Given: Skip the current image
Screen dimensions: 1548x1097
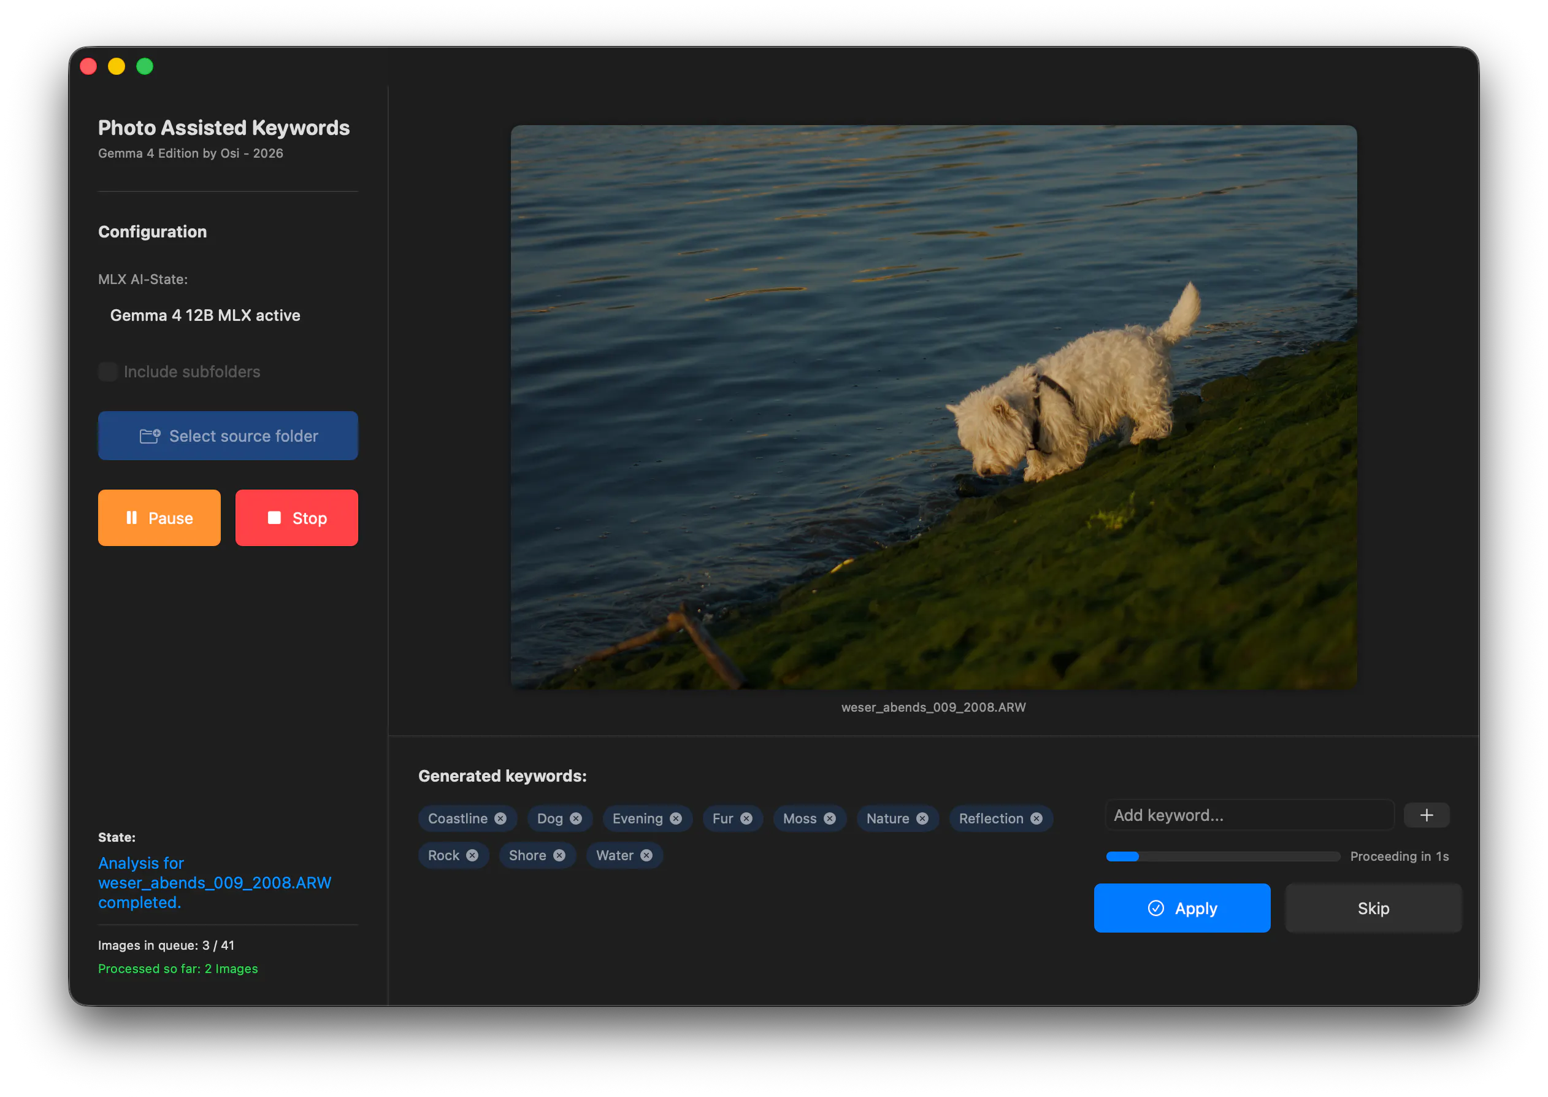Looking at the screenshot, I should click(1373, 908).
